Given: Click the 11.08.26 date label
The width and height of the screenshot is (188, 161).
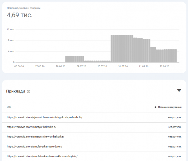Looking at the screenshot, I should point(144,66).
